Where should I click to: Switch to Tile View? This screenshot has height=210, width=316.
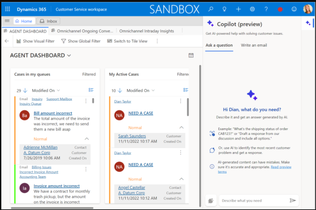pos(127,41)
